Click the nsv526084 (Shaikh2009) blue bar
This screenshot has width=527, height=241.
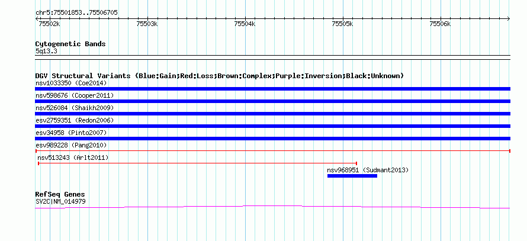(272, 114)
